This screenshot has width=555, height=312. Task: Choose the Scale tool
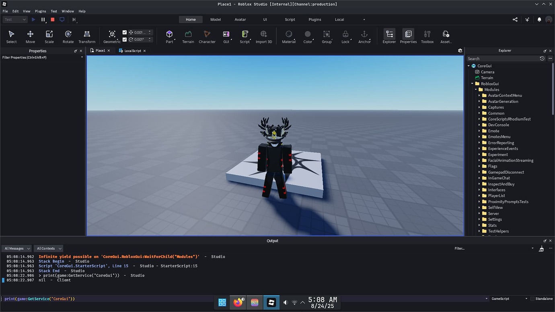(x=49, y=37)
